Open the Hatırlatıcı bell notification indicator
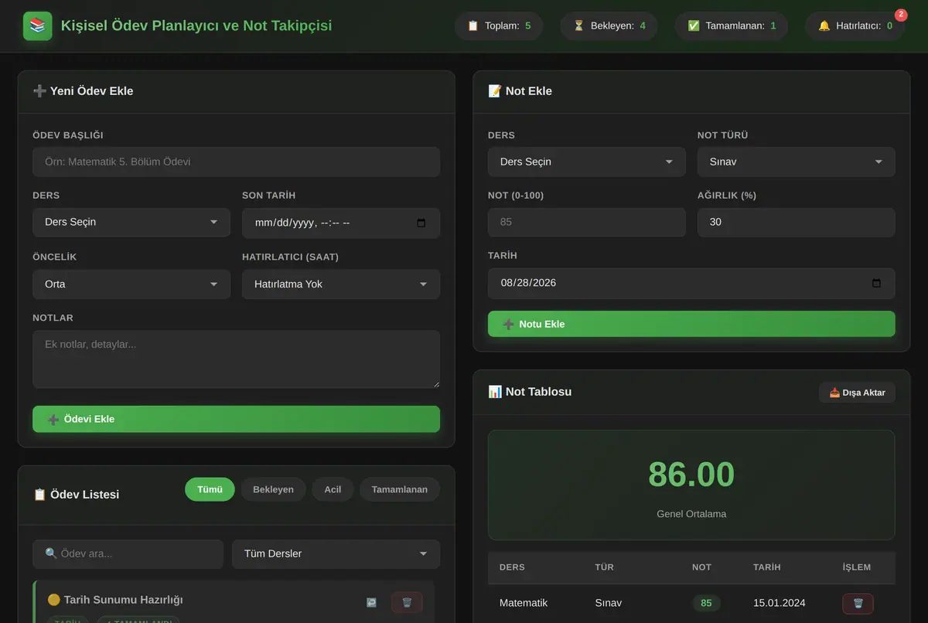The height and width of the screenshot is (623, 928). click(855, 26)
